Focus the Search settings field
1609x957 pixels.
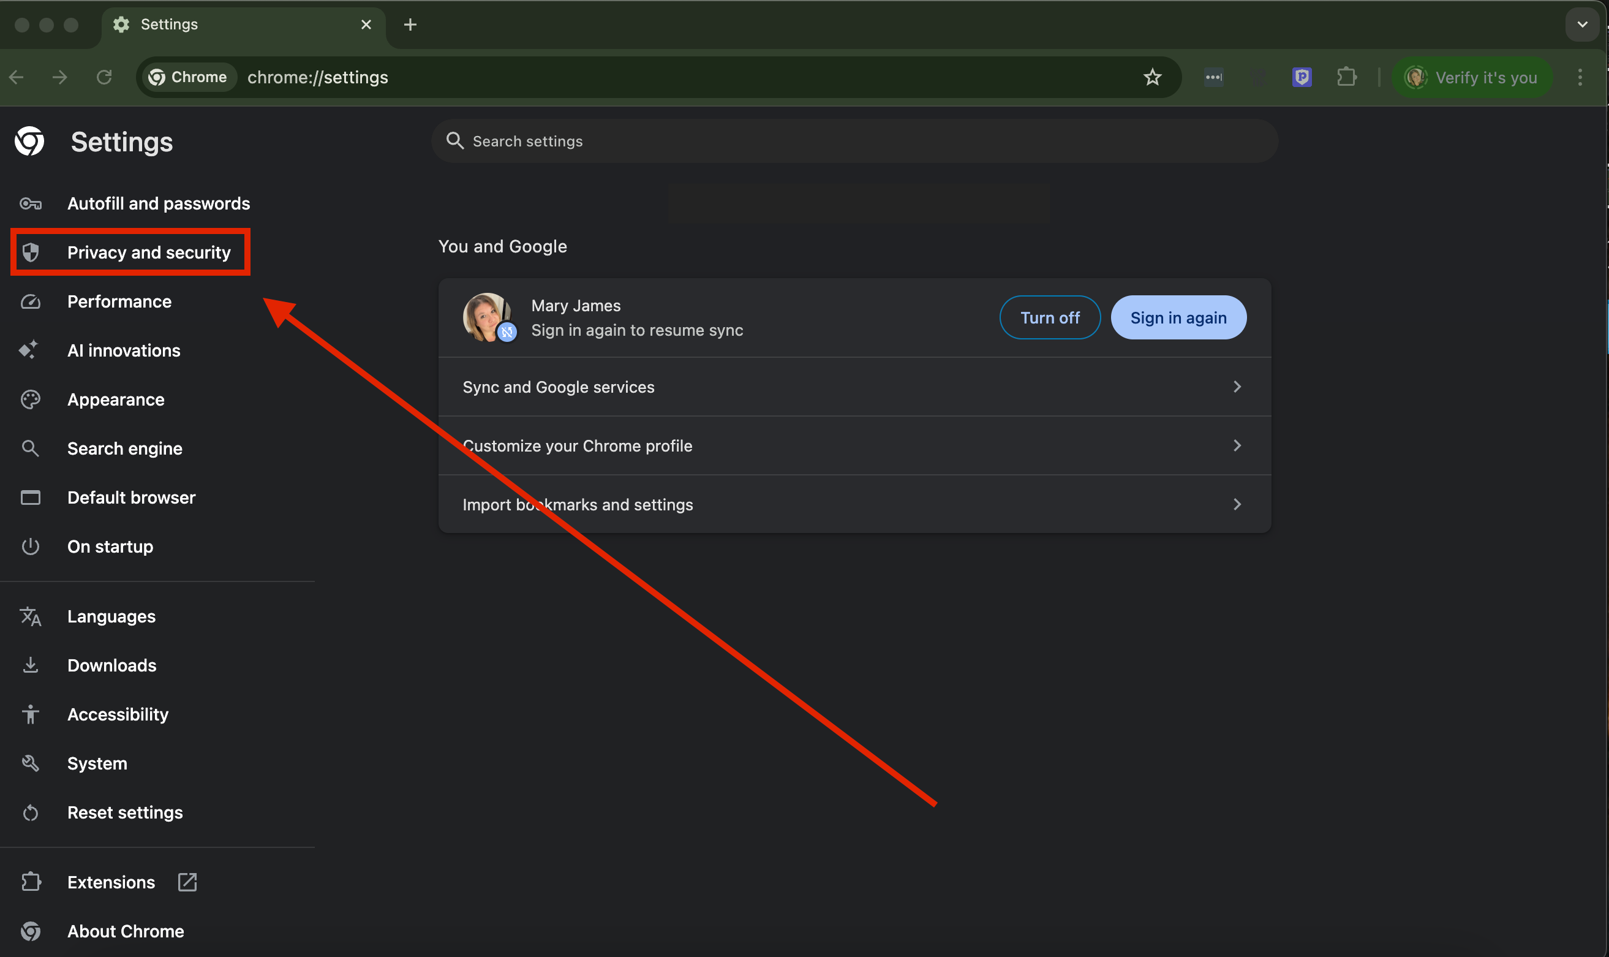point(854,140)
